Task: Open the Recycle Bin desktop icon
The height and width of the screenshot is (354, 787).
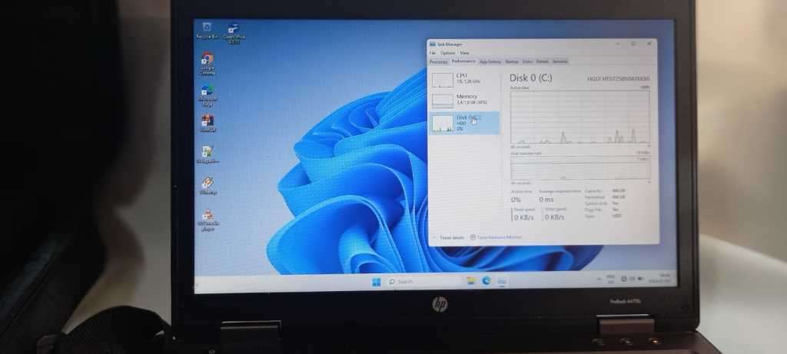Action: [207, 30]
